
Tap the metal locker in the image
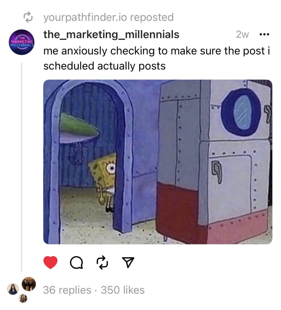[214, 161]
